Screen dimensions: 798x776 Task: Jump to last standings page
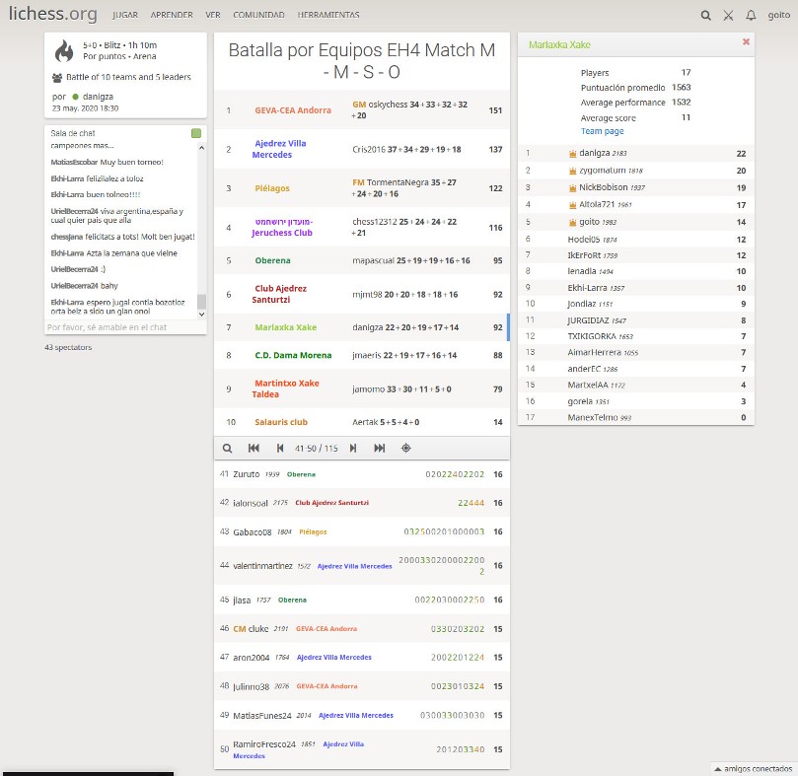(379, 448)
